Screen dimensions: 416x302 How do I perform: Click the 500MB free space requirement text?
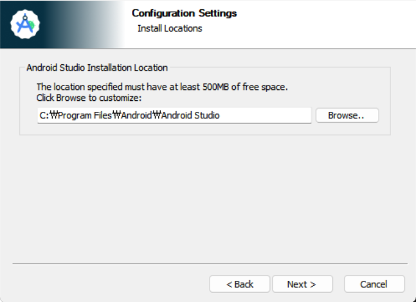click(162, 87)
